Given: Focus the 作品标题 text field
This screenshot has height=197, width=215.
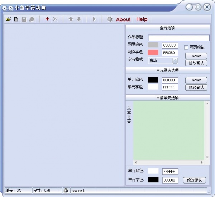Looking at the screenshot, I should click(179, 38).
